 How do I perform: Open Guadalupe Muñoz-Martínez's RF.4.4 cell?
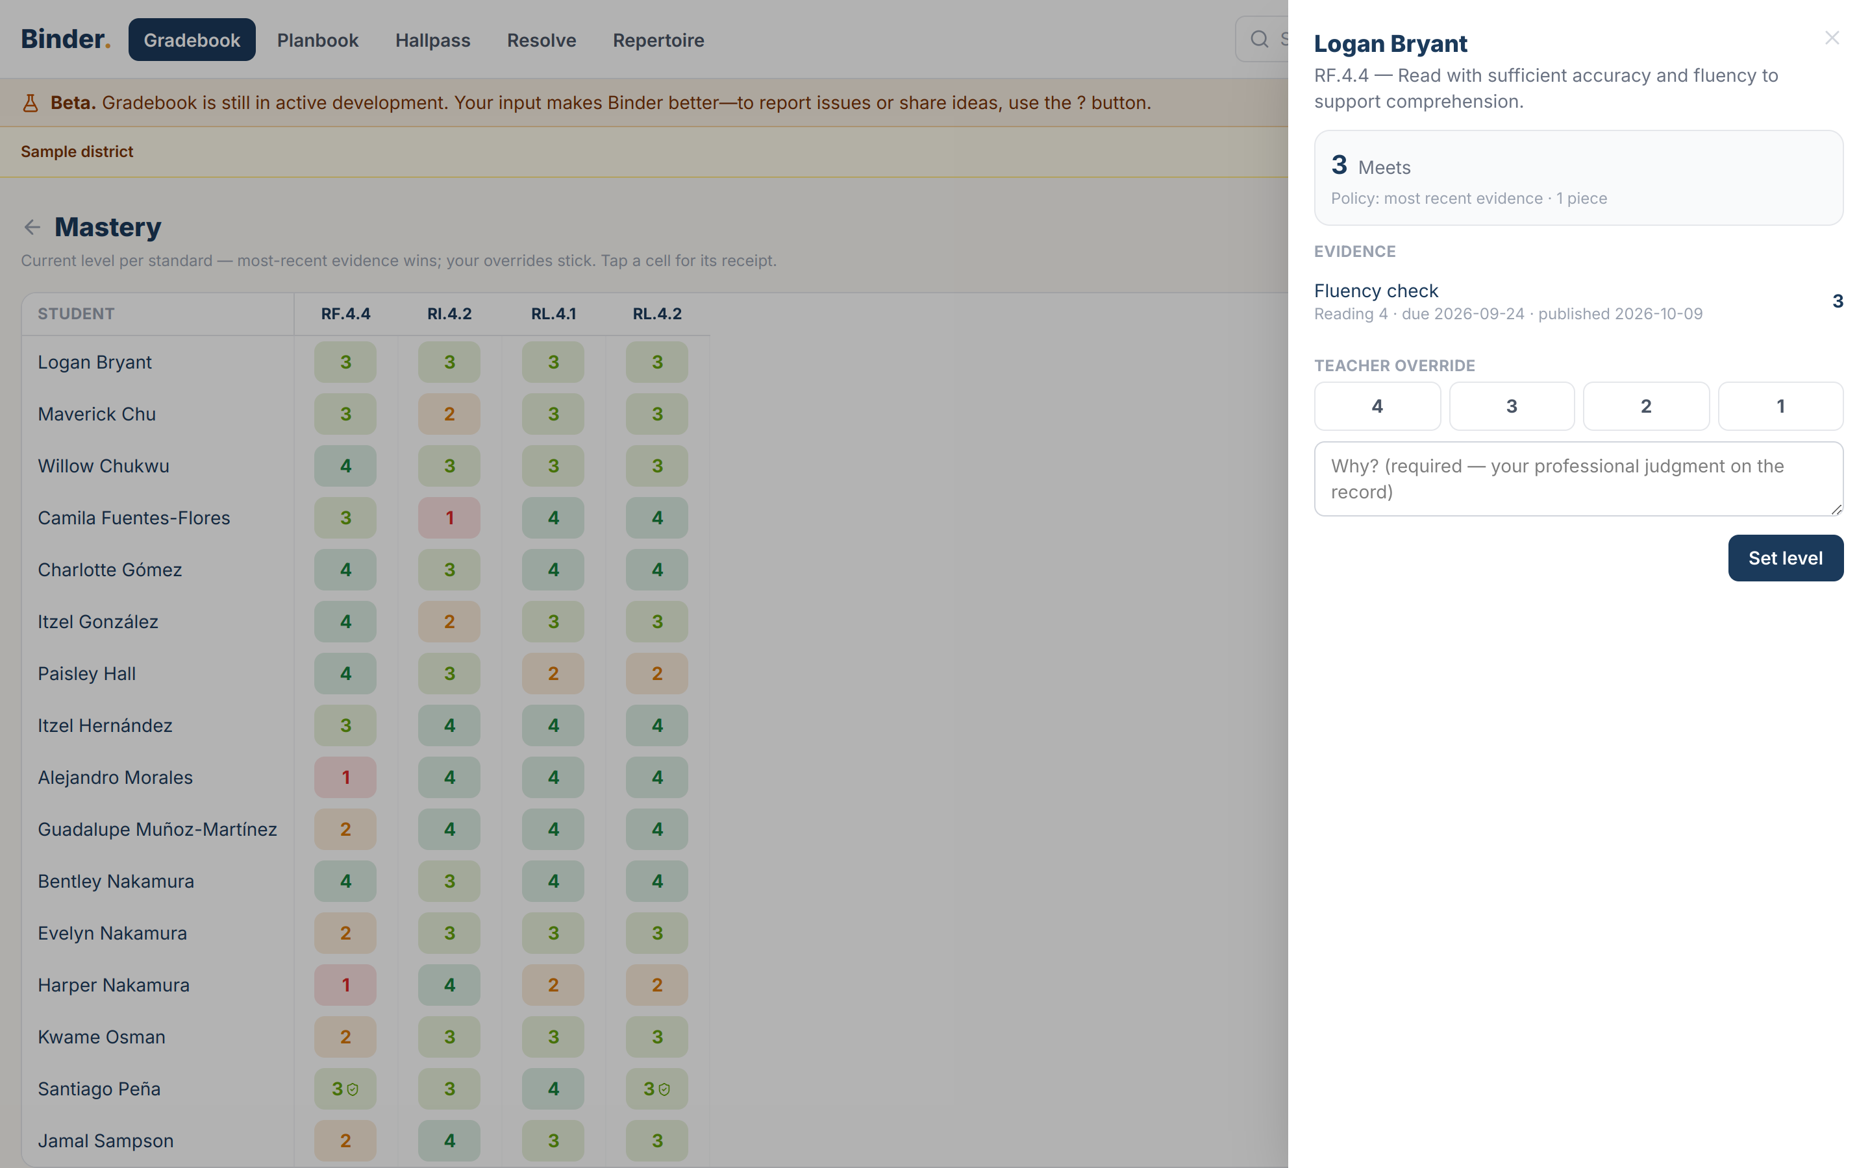click(x=345, y=829)
